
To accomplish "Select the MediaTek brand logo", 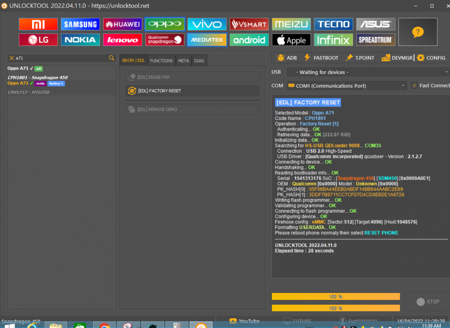I will tap(207, 40).
